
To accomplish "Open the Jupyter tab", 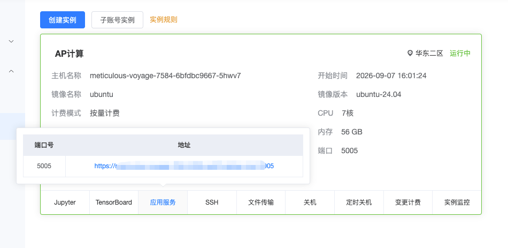I will click(x=65, y=202).
